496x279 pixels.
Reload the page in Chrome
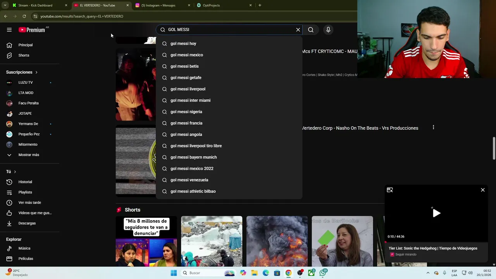pyautogui.click(x=24, y=16)
